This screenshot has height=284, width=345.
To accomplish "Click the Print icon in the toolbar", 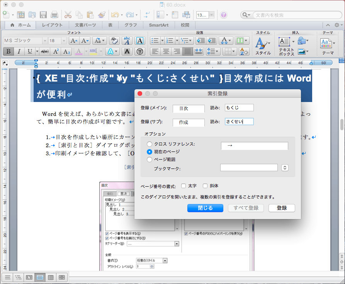I will coord(54,15).
